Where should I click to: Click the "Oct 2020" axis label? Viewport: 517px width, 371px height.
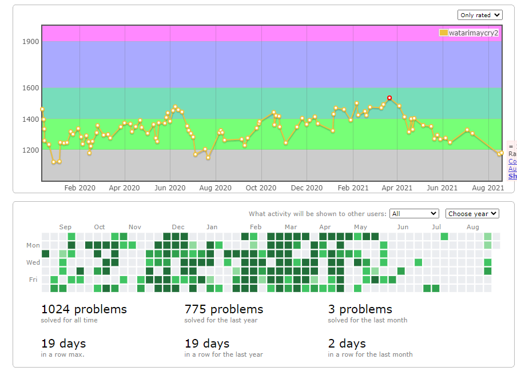261,188
